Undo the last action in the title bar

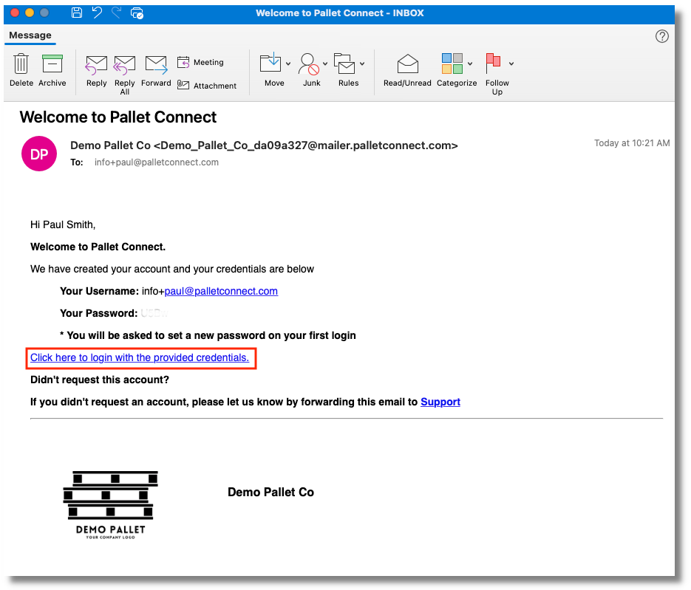tap(97, 13)
